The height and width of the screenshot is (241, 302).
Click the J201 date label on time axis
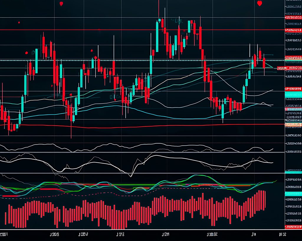pyautogui.click(x=4, y=235)
